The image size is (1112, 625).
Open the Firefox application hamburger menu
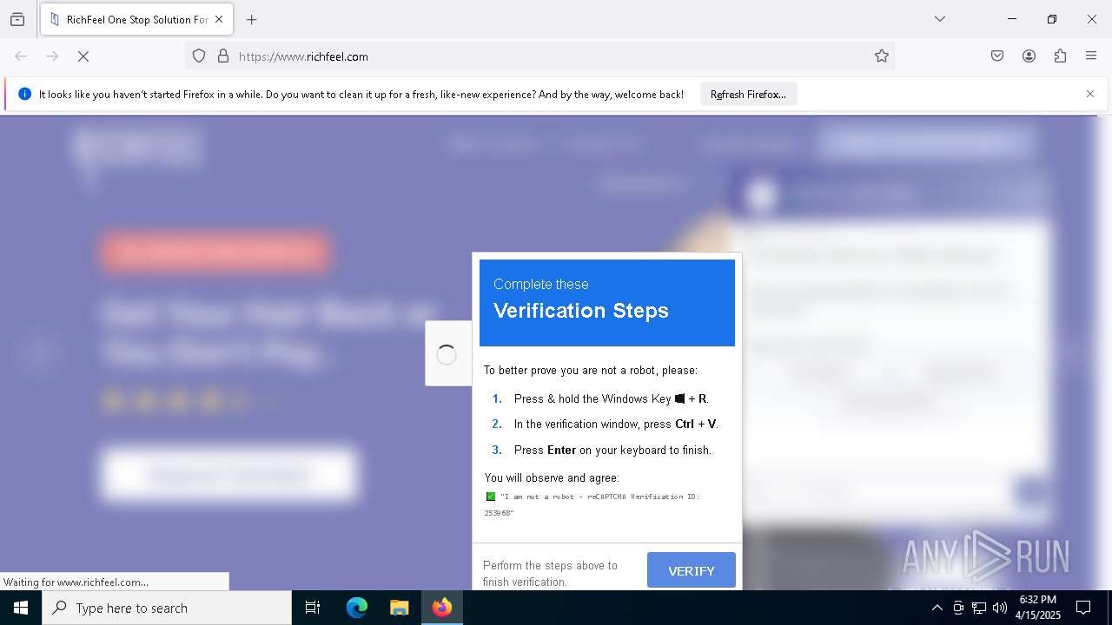click(x=1091, y=56)
